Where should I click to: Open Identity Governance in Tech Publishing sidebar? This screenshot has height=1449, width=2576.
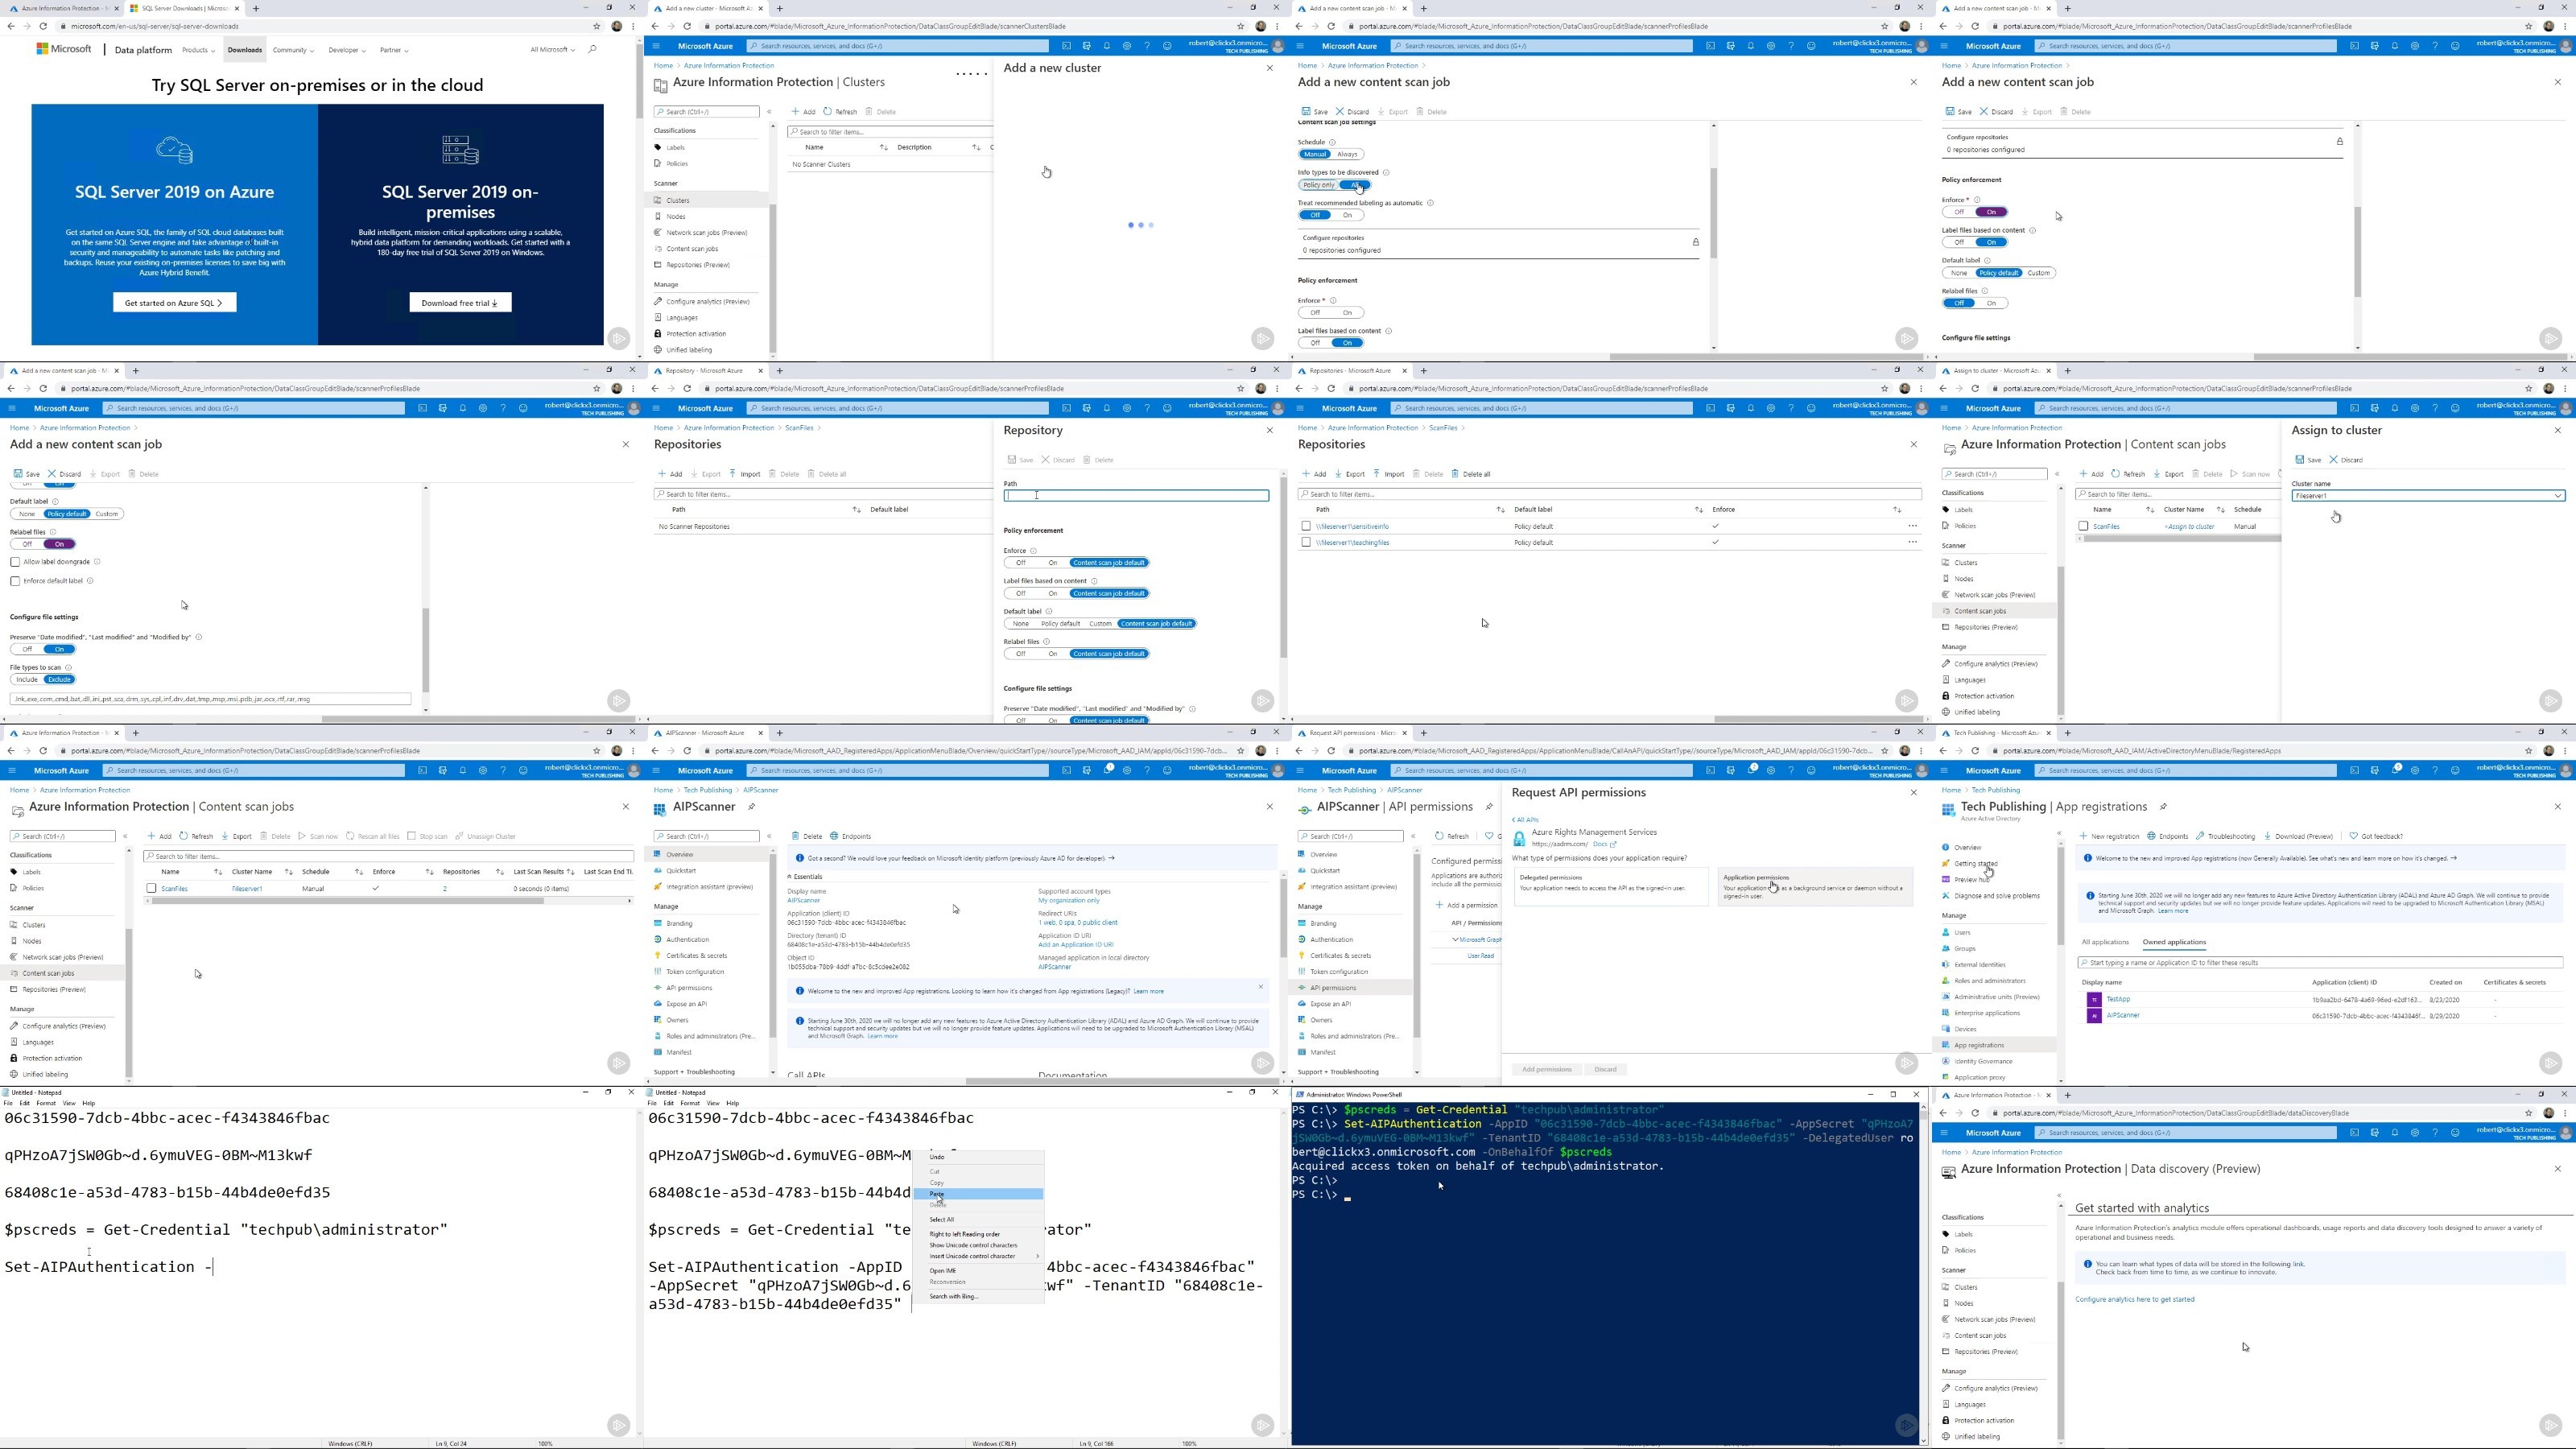coord(1982,1061)
